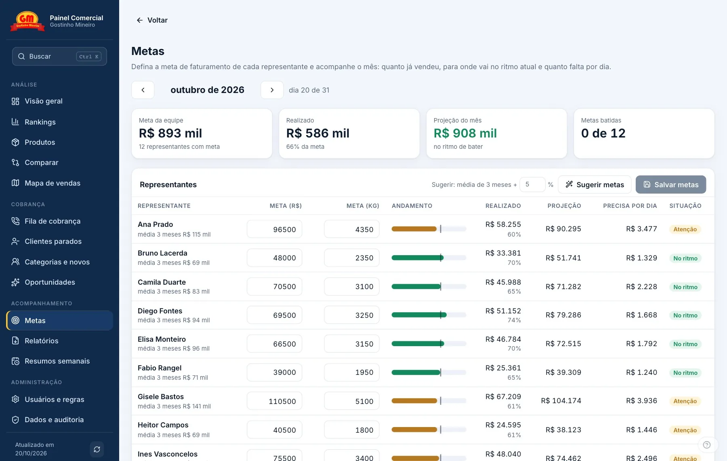727x461 pixels.
Task: Edit Ana Prado's Meta (R$) field
Action: pyautogui.click(x=275, y=229)
